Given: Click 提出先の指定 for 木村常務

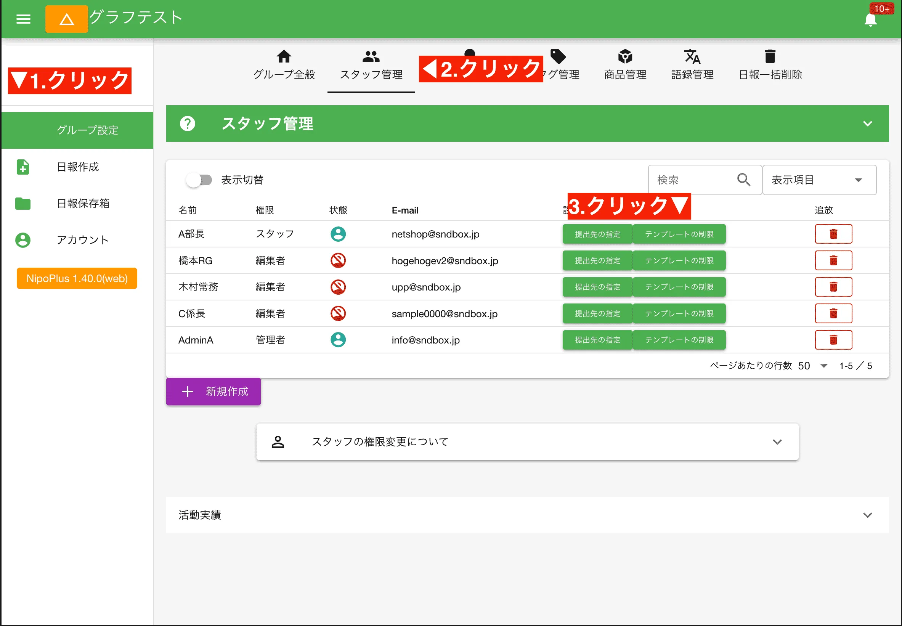Looking at the screenshot, I should point(597,287).
